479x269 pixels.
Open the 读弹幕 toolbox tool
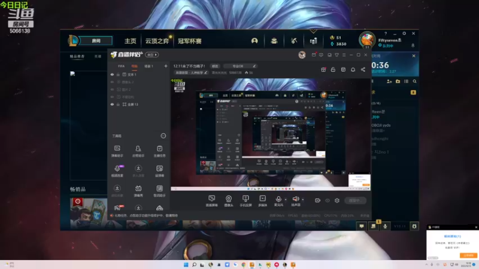coord(159,171)
